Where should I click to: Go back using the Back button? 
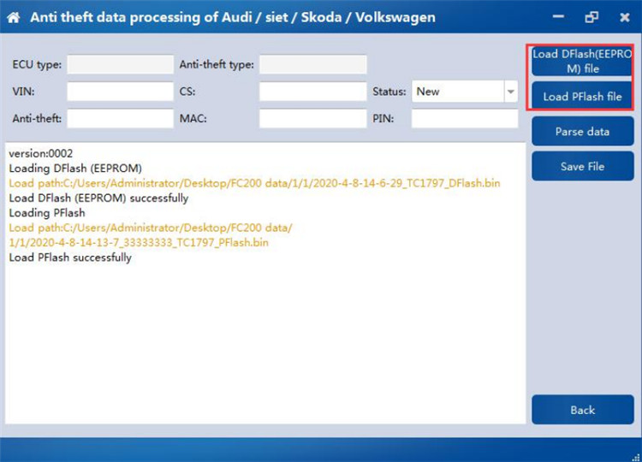point(582,410)
